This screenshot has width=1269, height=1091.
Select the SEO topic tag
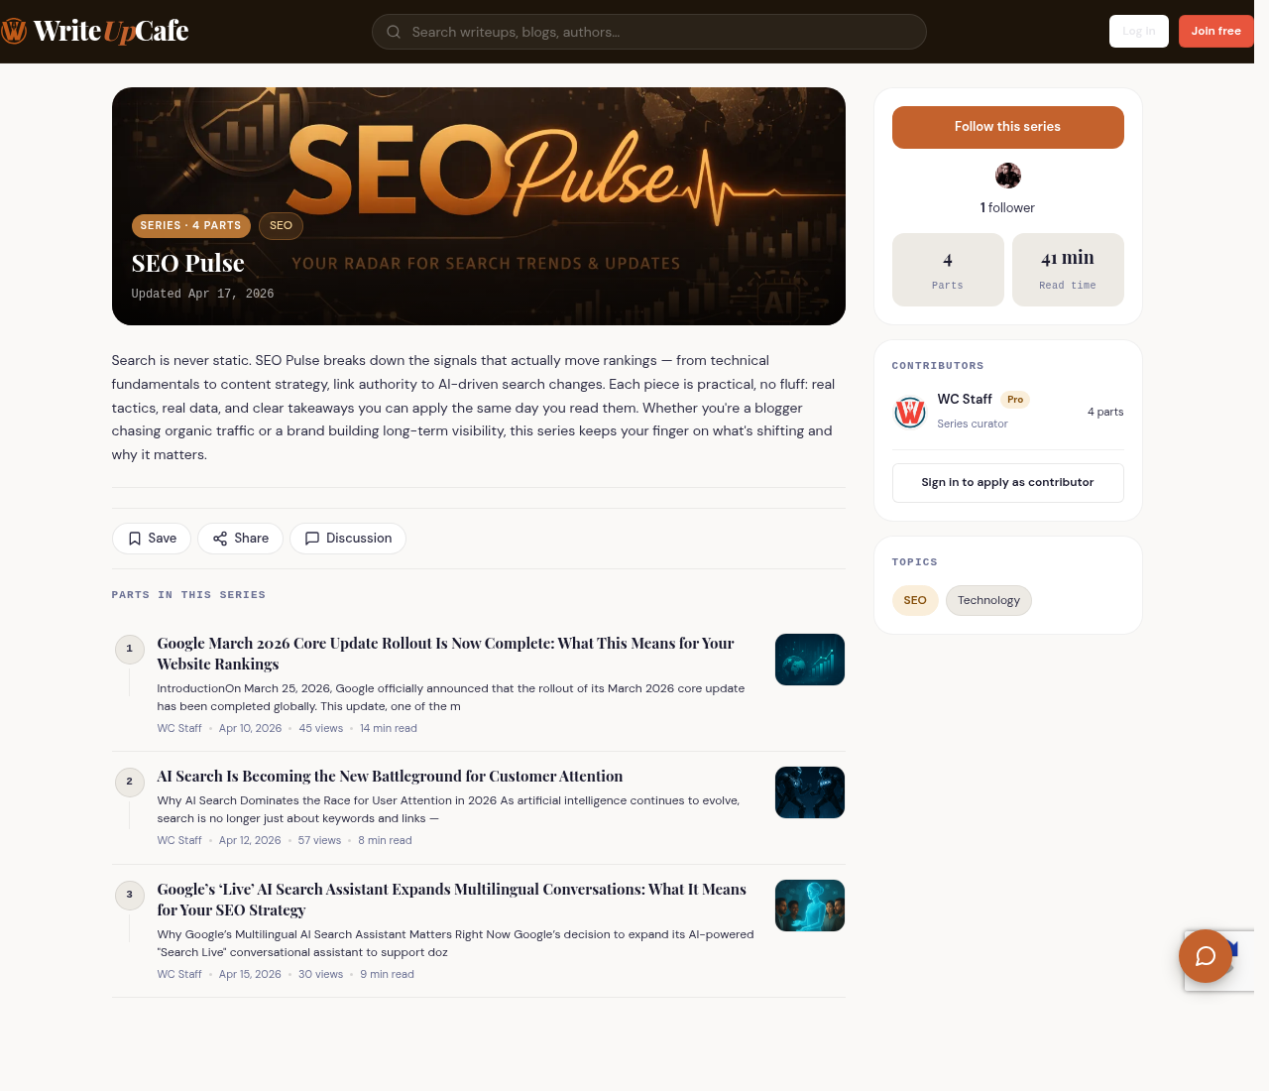(915, 600)
